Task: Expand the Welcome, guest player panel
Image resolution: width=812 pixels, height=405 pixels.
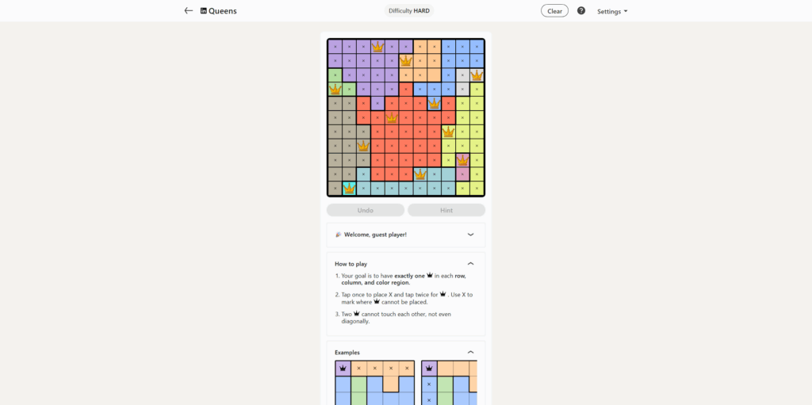Action: pos(470,235)
